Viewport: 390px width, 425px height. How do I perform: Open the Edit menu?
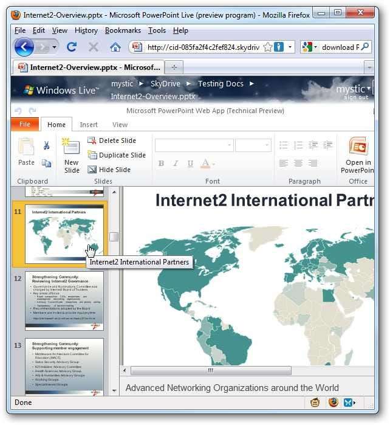tap(39, 30)
